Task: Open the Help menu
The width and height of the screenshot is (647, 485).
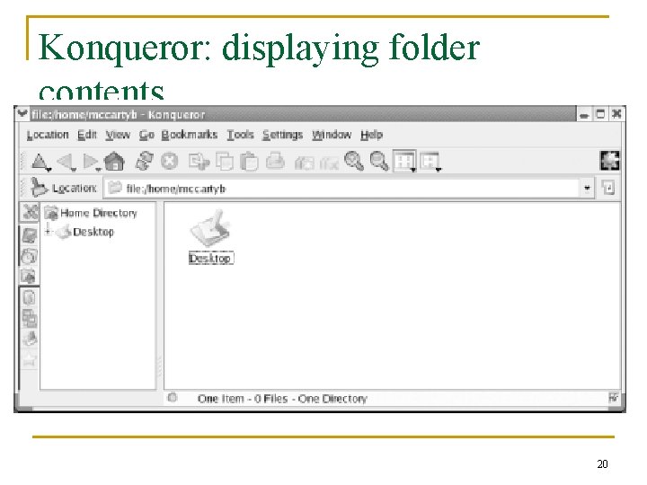Action: [371, 135]
